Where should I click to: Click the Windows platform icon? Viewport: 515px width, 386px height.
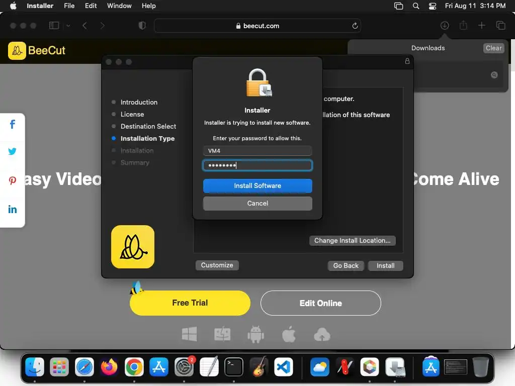coord(190,334)
